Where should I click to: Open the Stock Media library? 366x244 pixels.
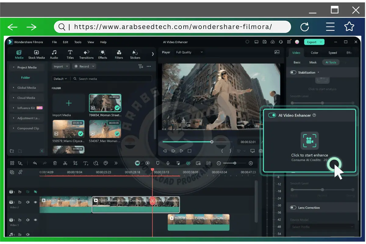[36, 54]
